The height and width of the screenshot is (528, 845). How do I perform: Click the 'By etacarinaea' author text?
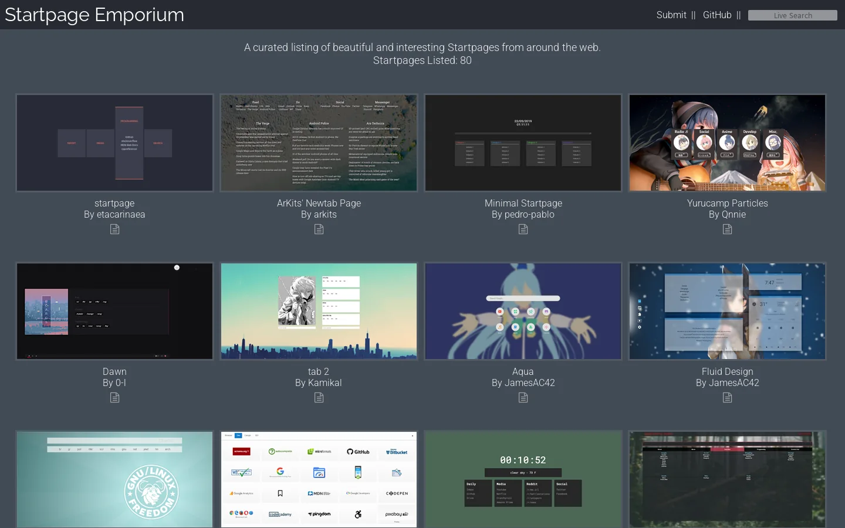click(114, 214)
